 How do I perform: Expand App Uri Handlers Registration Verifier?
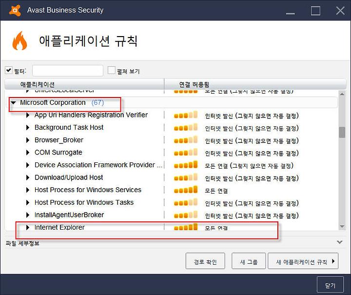click(x=28, y=115)
